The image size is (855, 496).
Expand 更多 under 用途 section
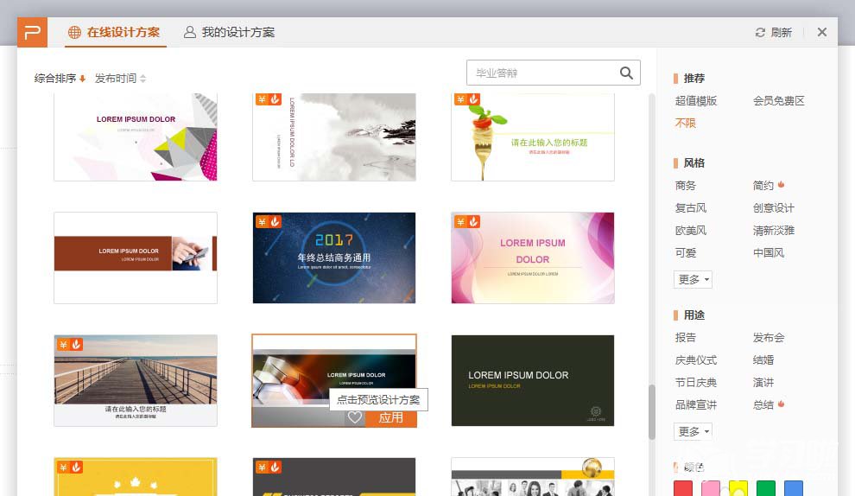point(693,431)
